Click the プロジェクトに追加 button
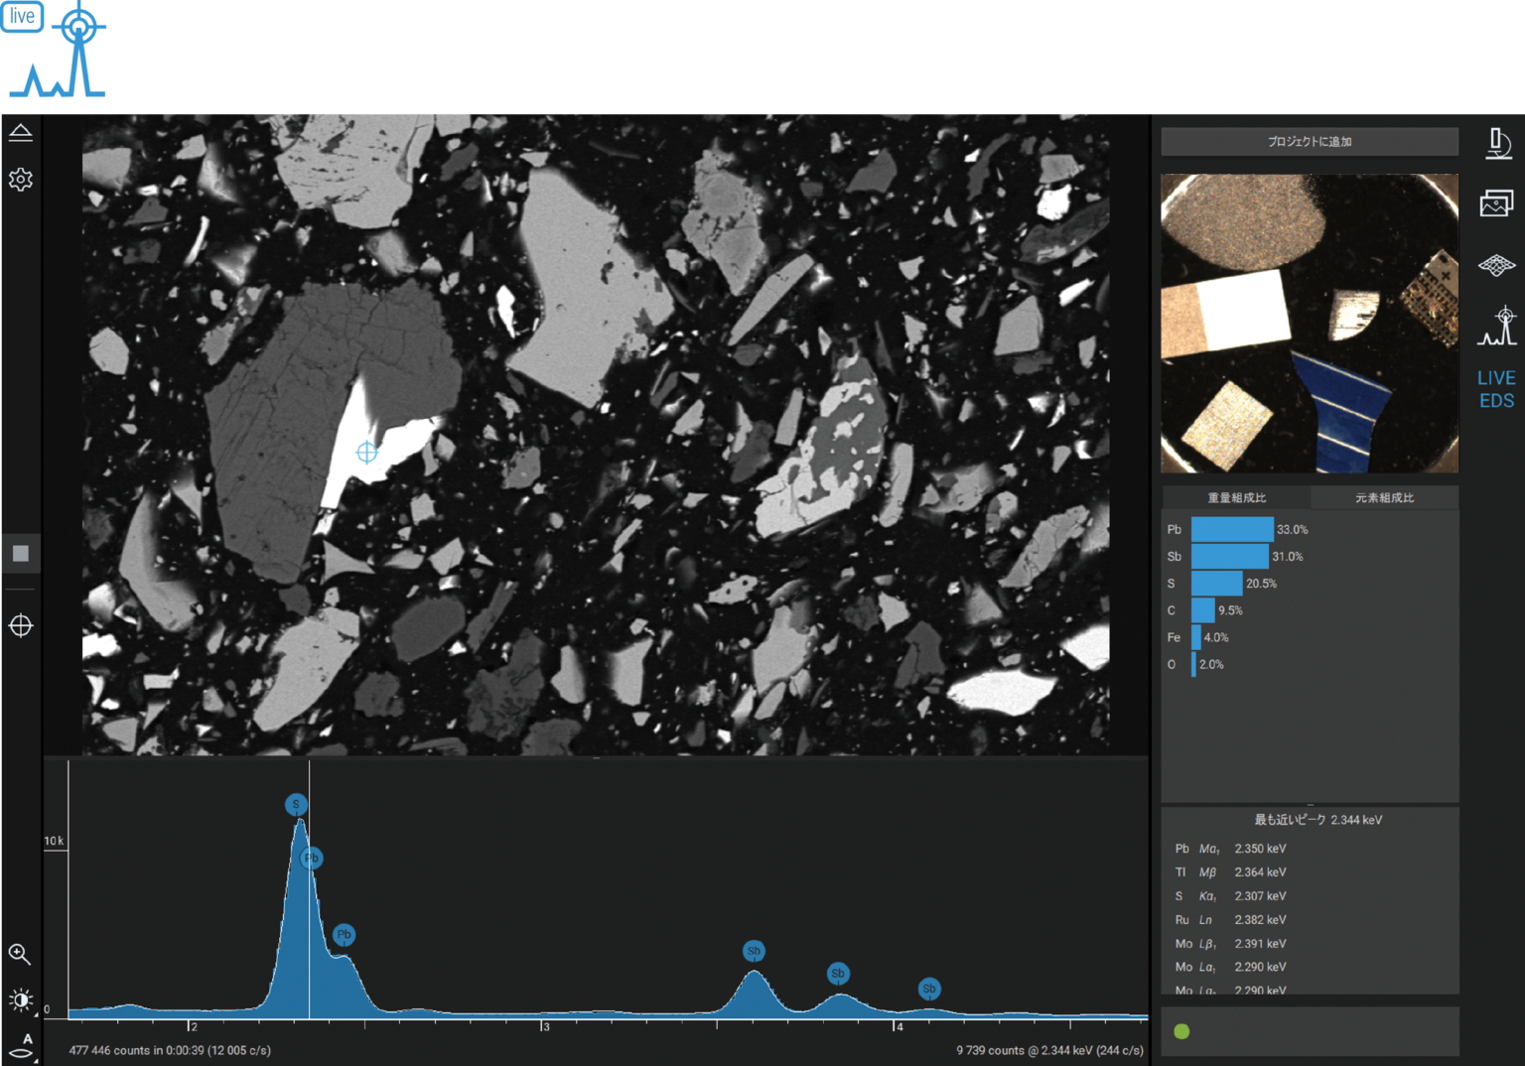The height and width of the screenshot is (1066, 1525). tap(1310, 142)
